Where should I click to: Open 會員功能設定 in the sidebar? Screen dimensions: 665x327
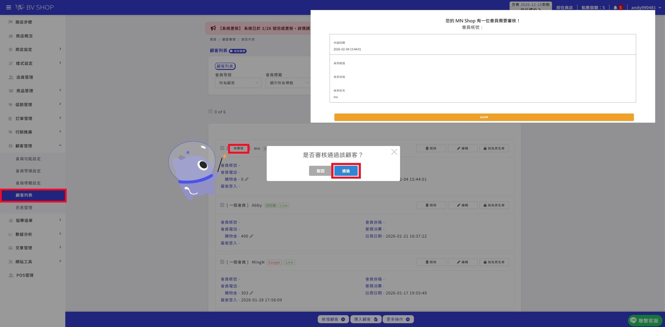point(28,159)
